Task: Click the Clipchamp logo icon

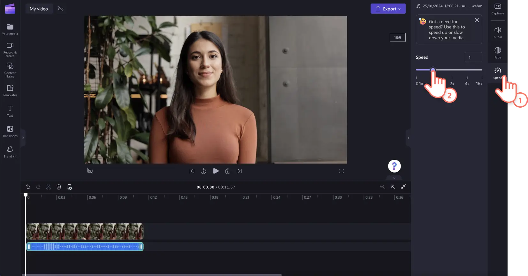Action: point(10,9)
